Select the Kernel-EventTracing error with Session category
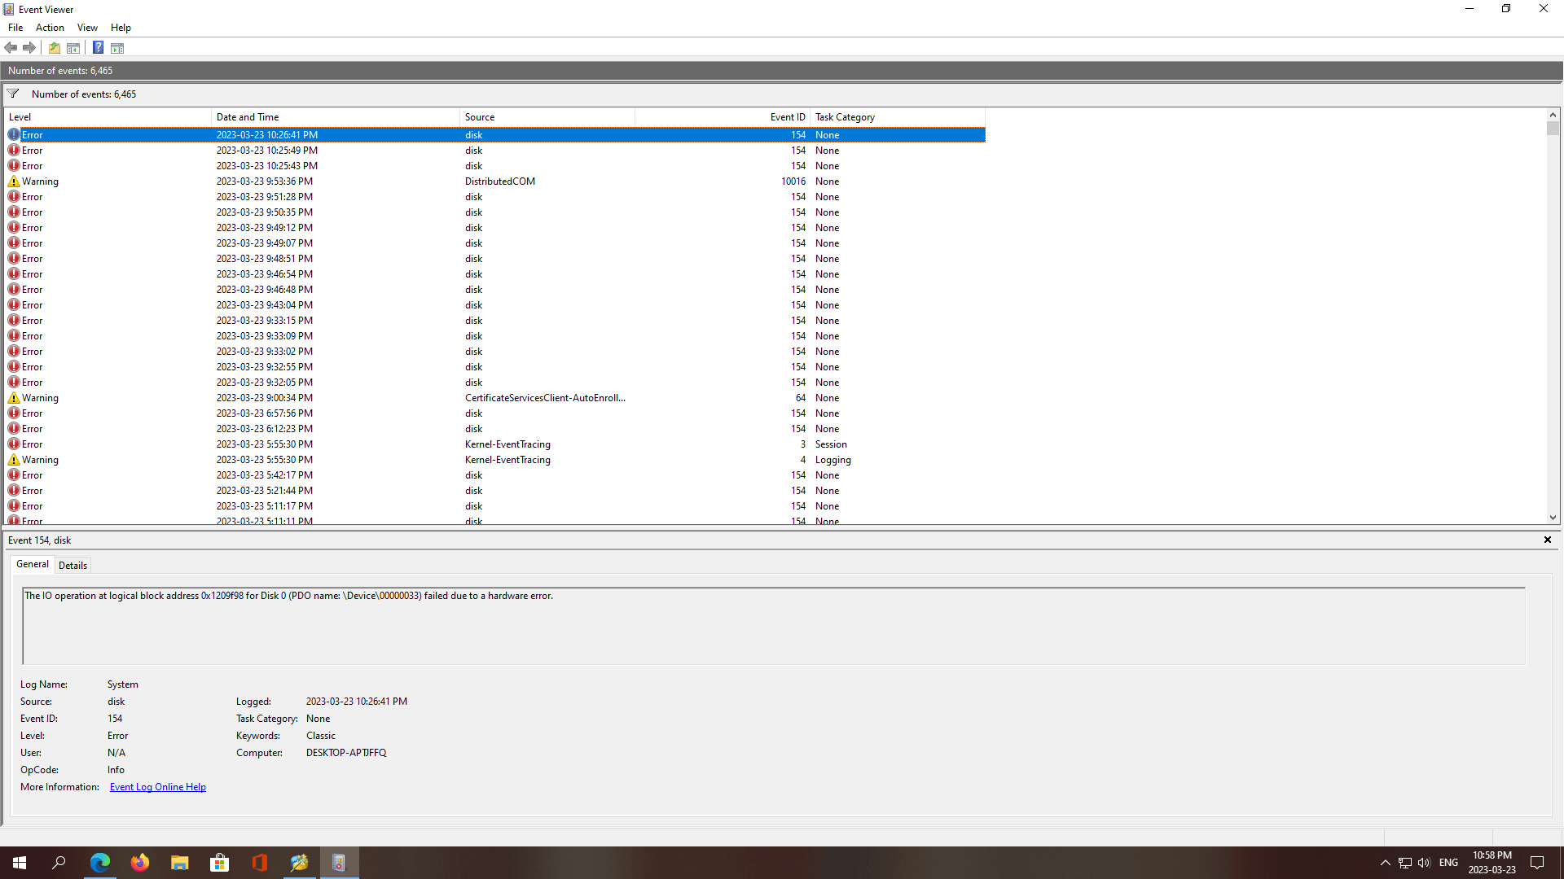Screen dimensions: 1564x879 click(495, 444)
